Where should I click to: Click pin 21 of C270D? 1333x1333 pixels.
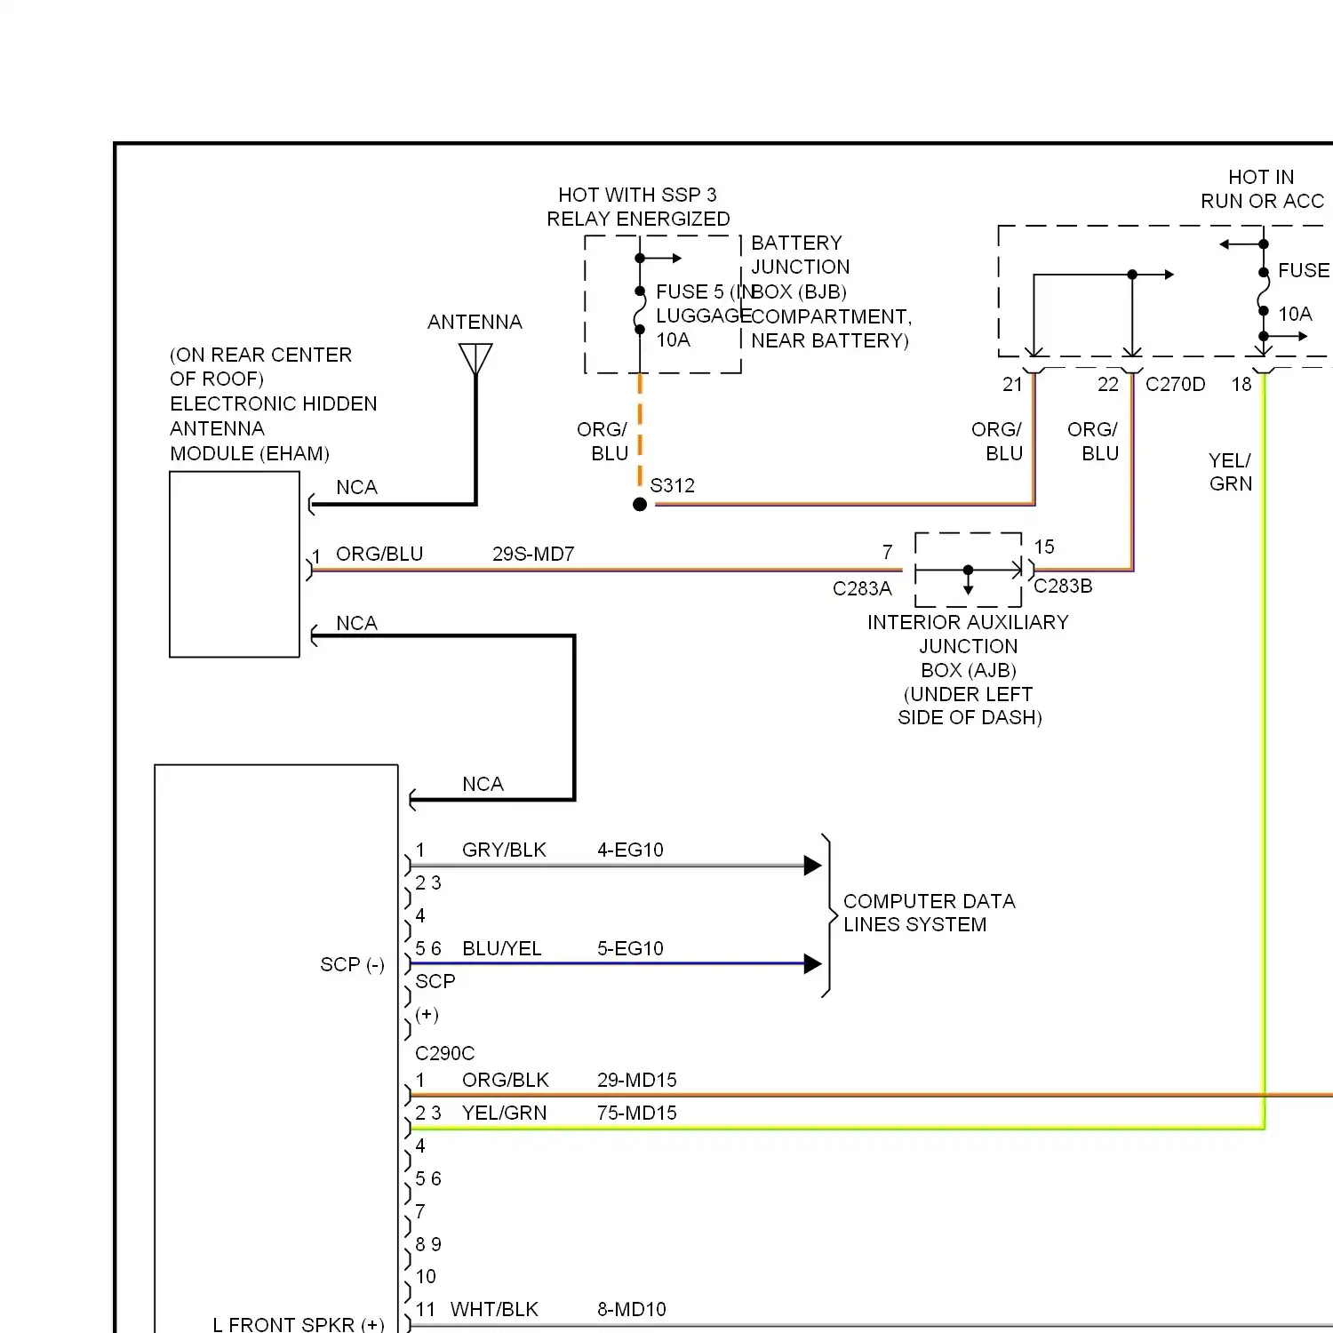point(1012,384)
